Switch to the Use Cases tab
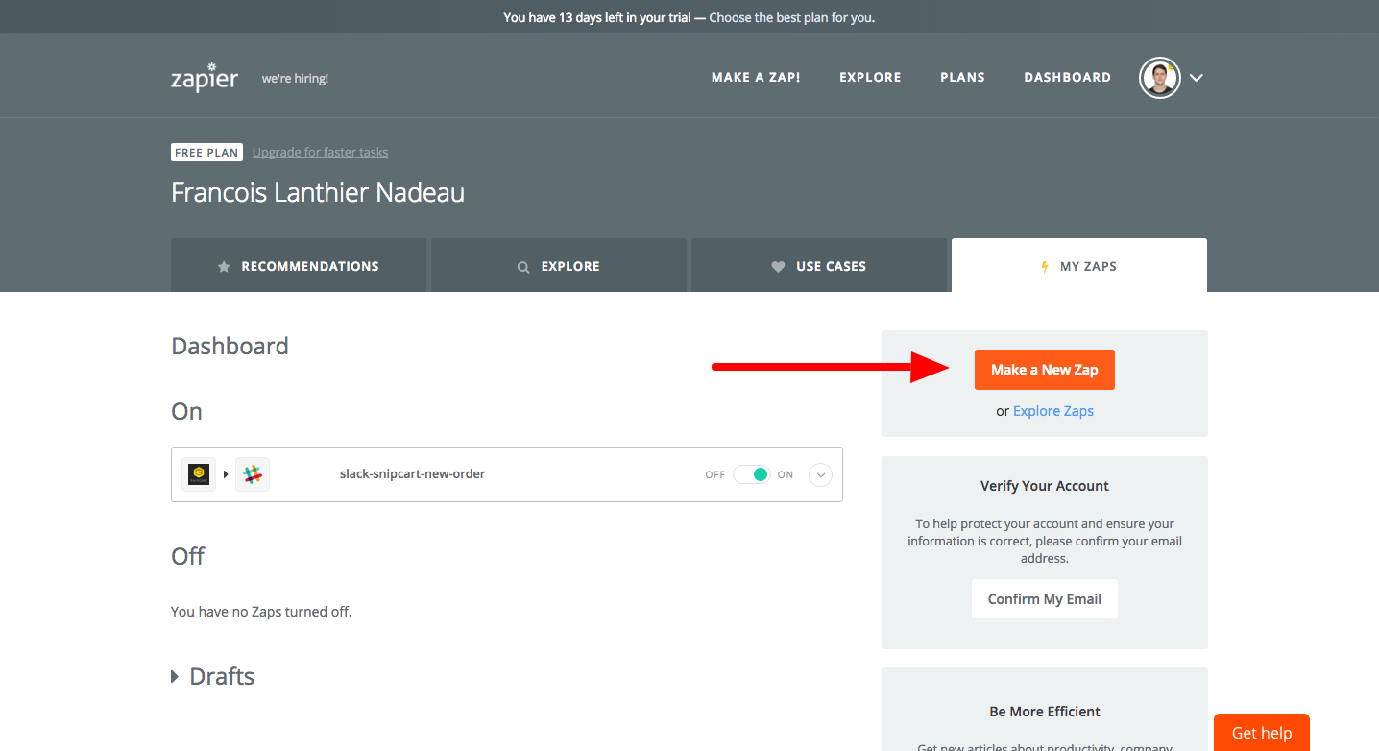Viewport: 1379px width, 751px height. point(819,265)
